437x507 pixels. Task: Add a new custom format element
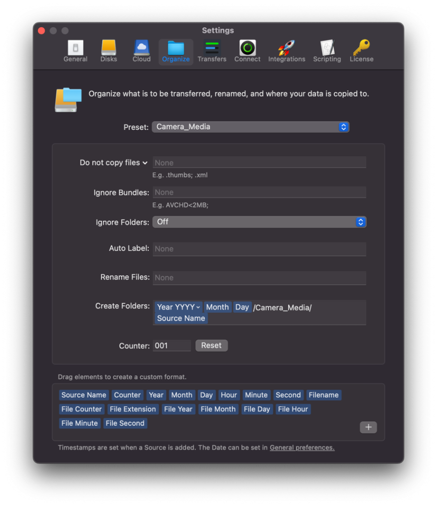click(x=368, y=427)
